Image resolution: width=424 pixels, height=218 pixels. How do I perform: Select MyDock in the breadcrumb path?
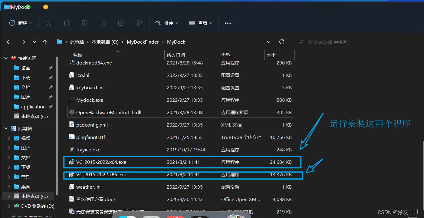176,42
